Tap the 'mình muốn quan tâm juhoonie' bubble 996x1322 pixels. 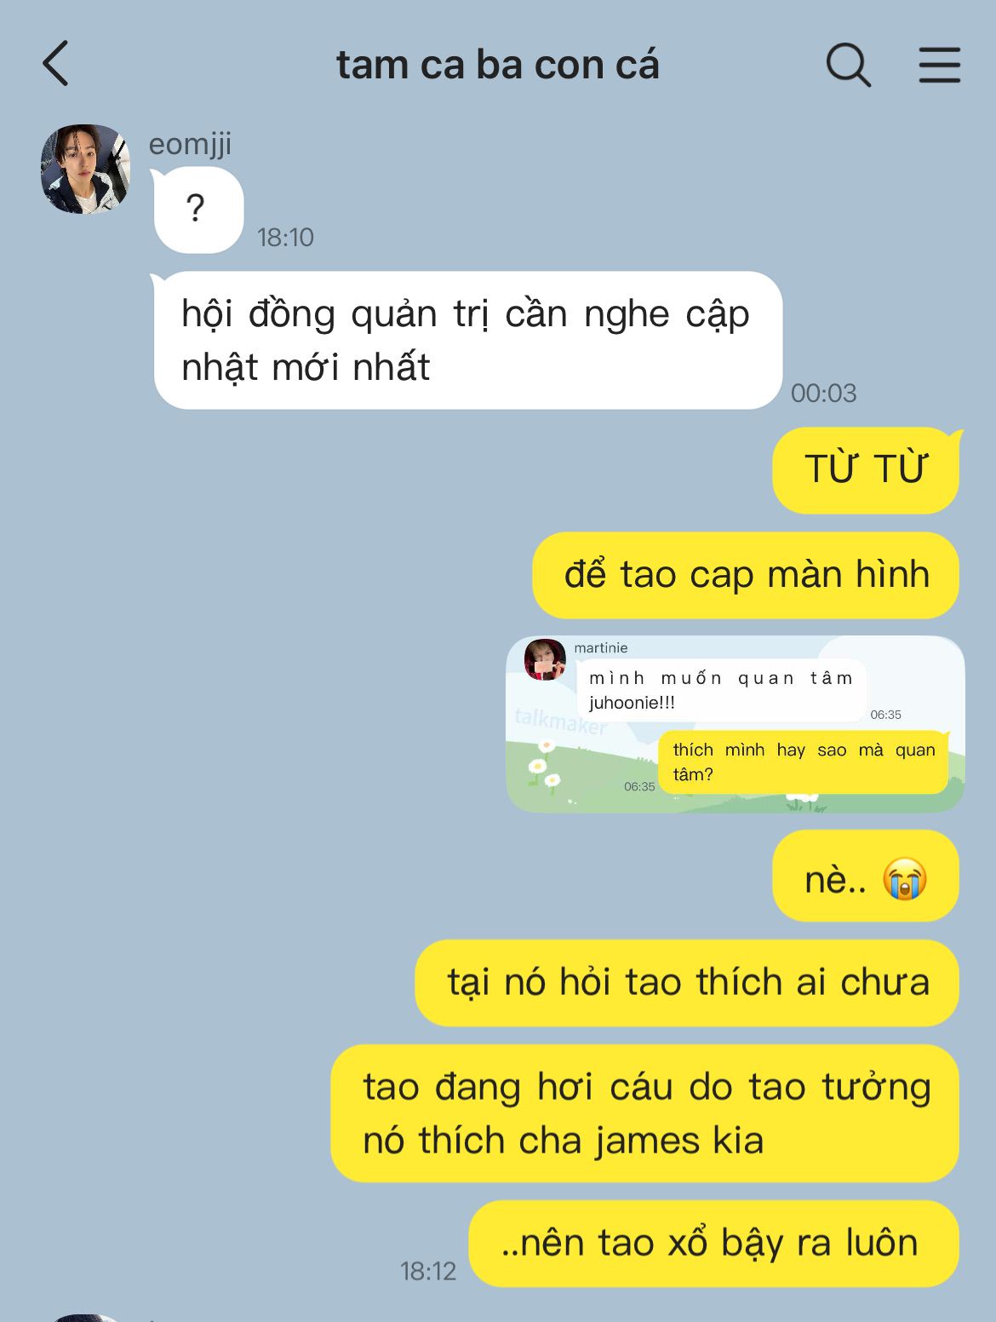[x=721, y=690]
